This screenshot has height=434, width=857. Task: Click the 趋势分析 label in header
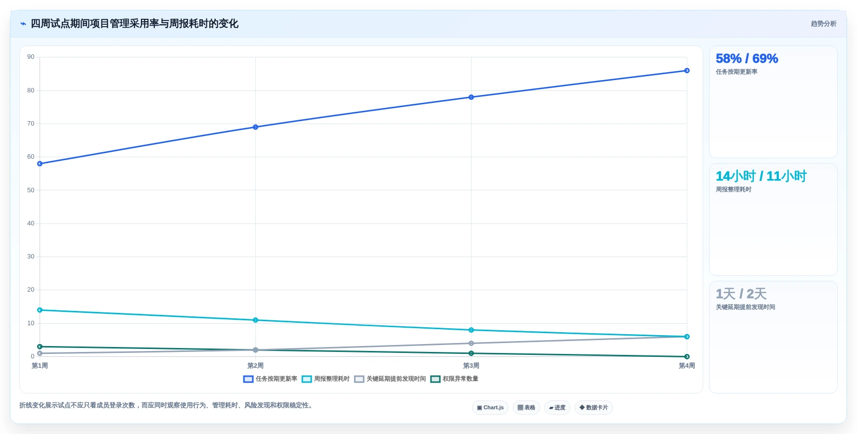pyautogui.click(x=824, y=24)
